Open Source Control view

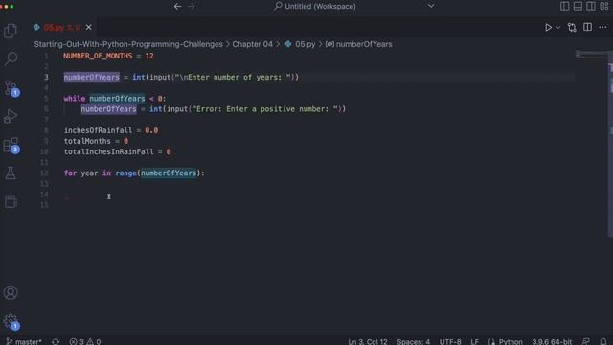click(11, 88)
